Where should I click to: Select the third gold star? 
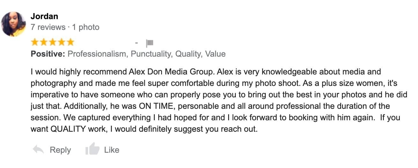[x=52, y=42]
